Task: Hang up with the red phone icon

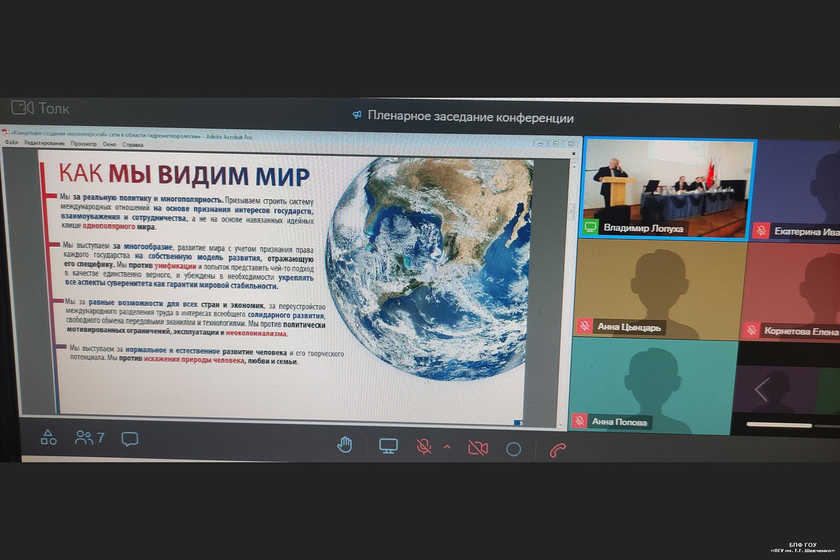Action: pyautogui.click(x=557, y=450)
